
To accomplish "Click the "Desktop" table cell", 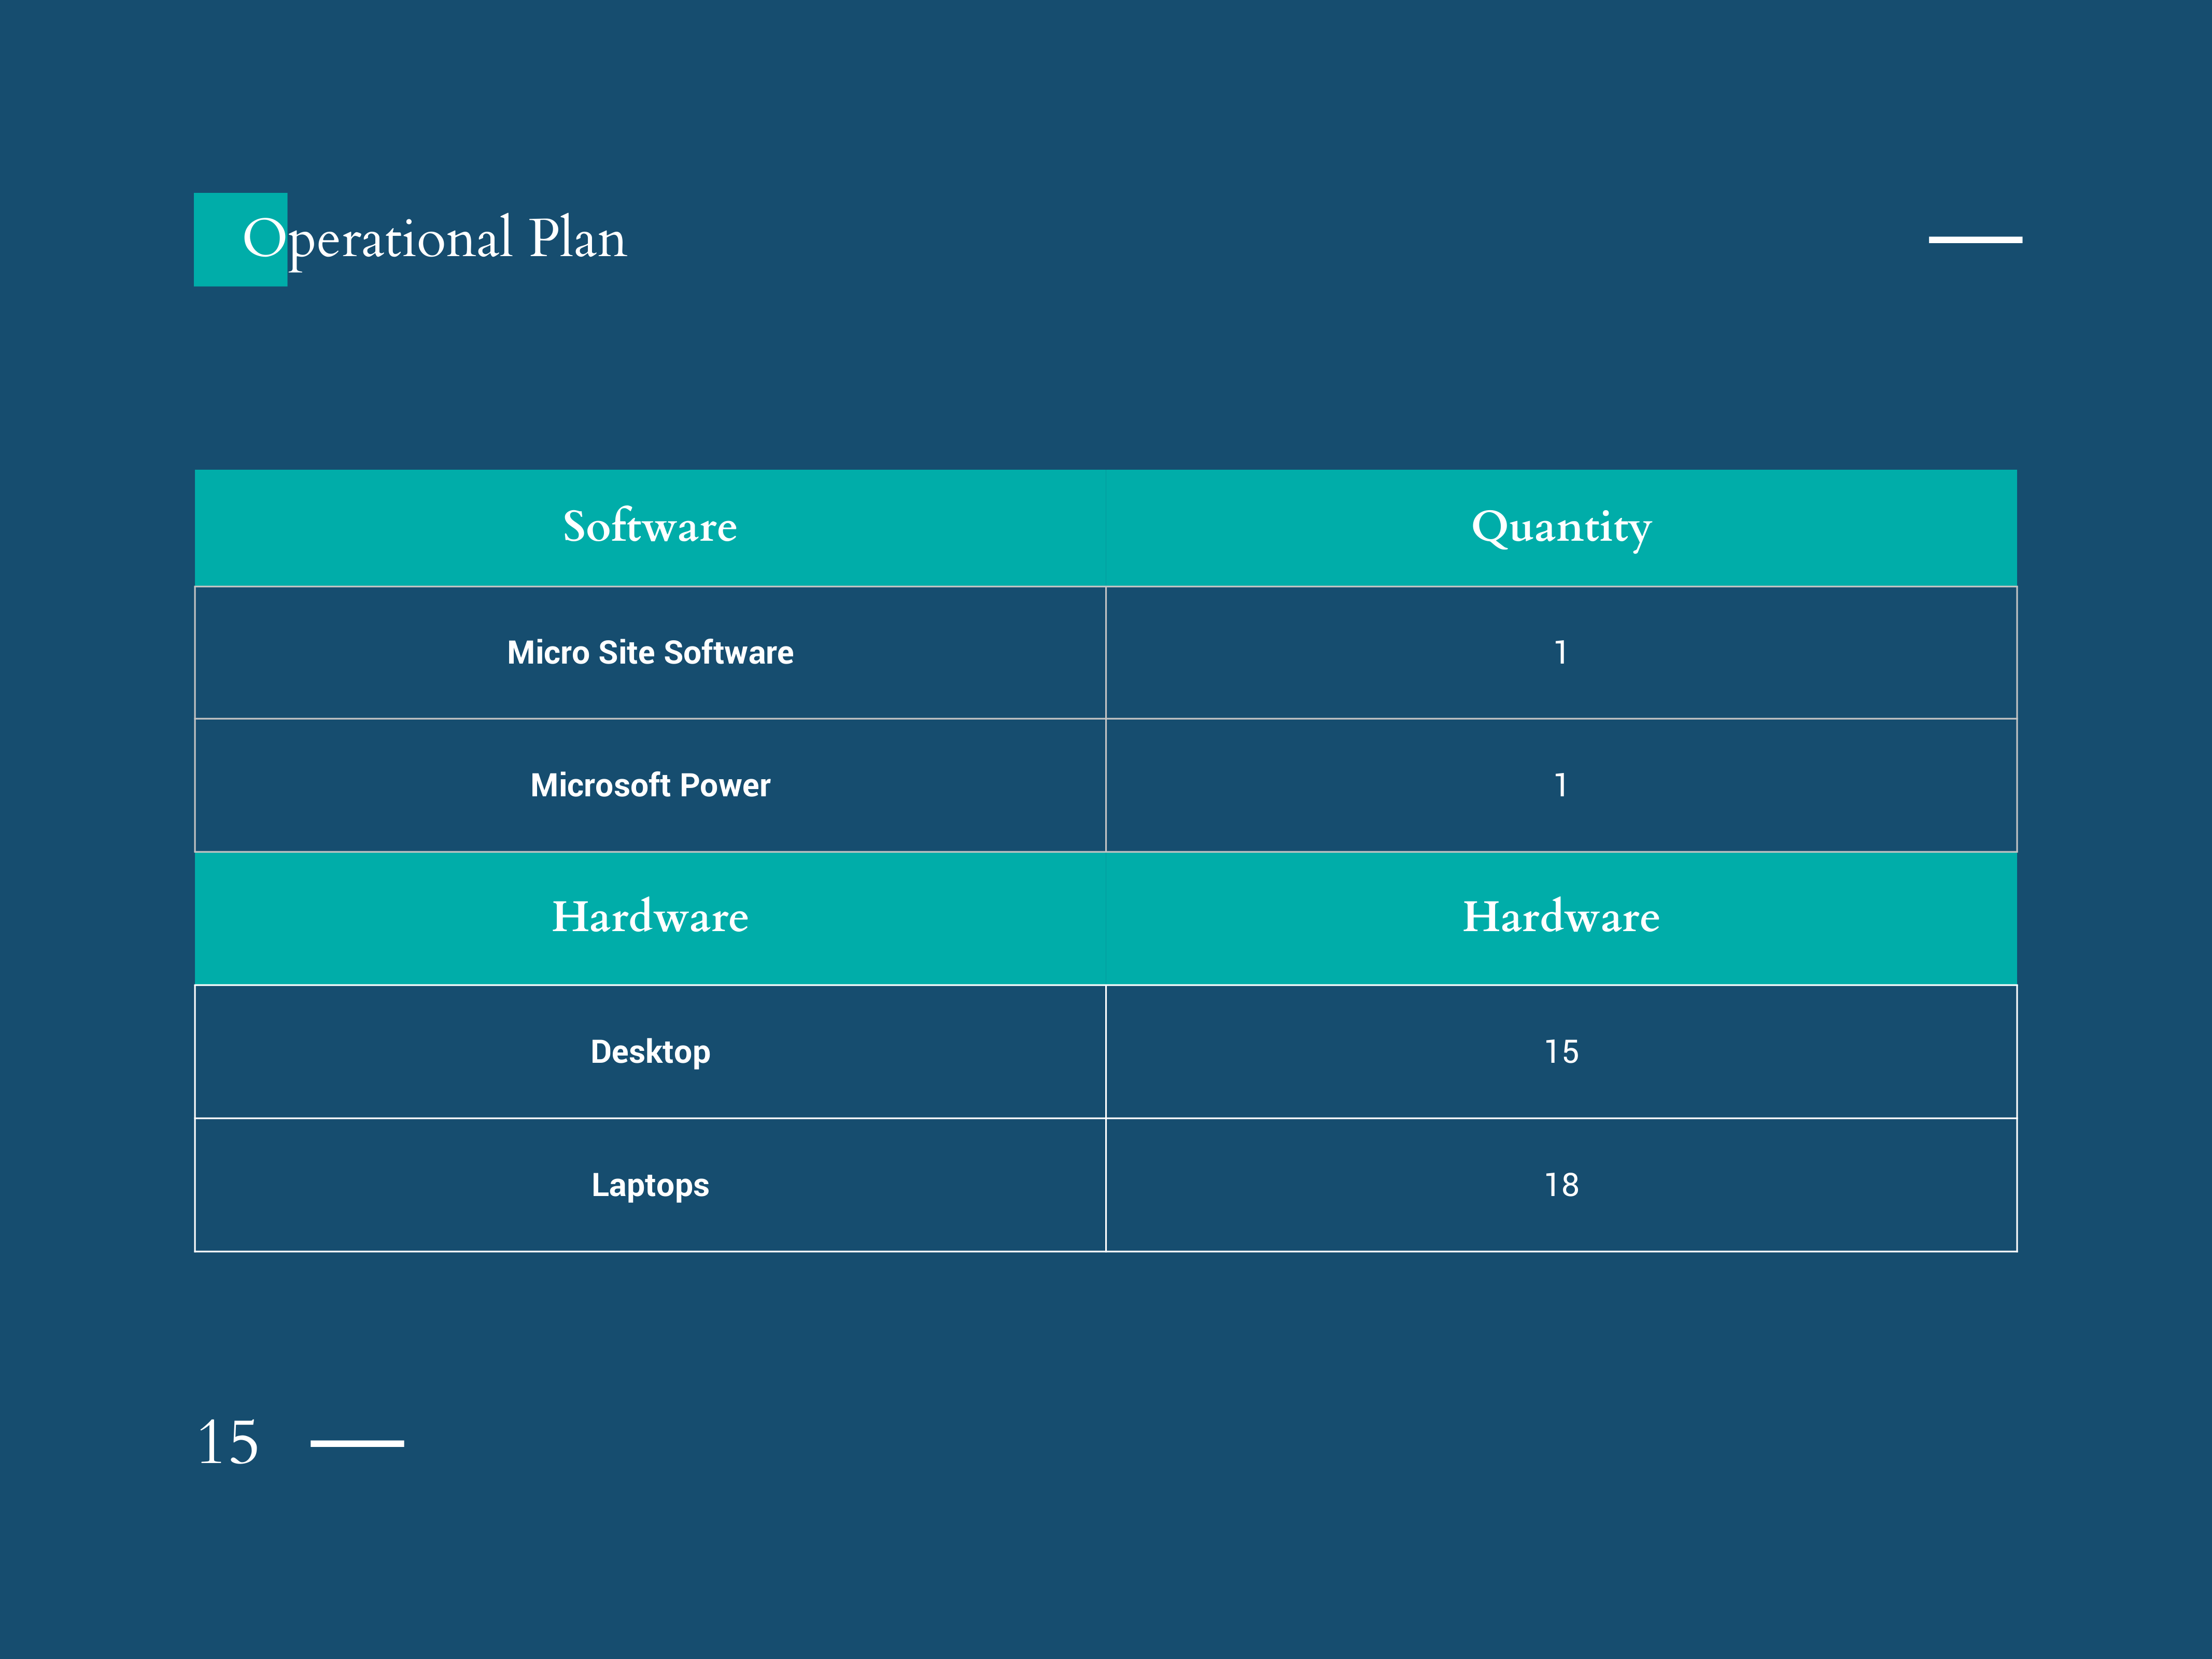I will click(x=650, y=1051).
